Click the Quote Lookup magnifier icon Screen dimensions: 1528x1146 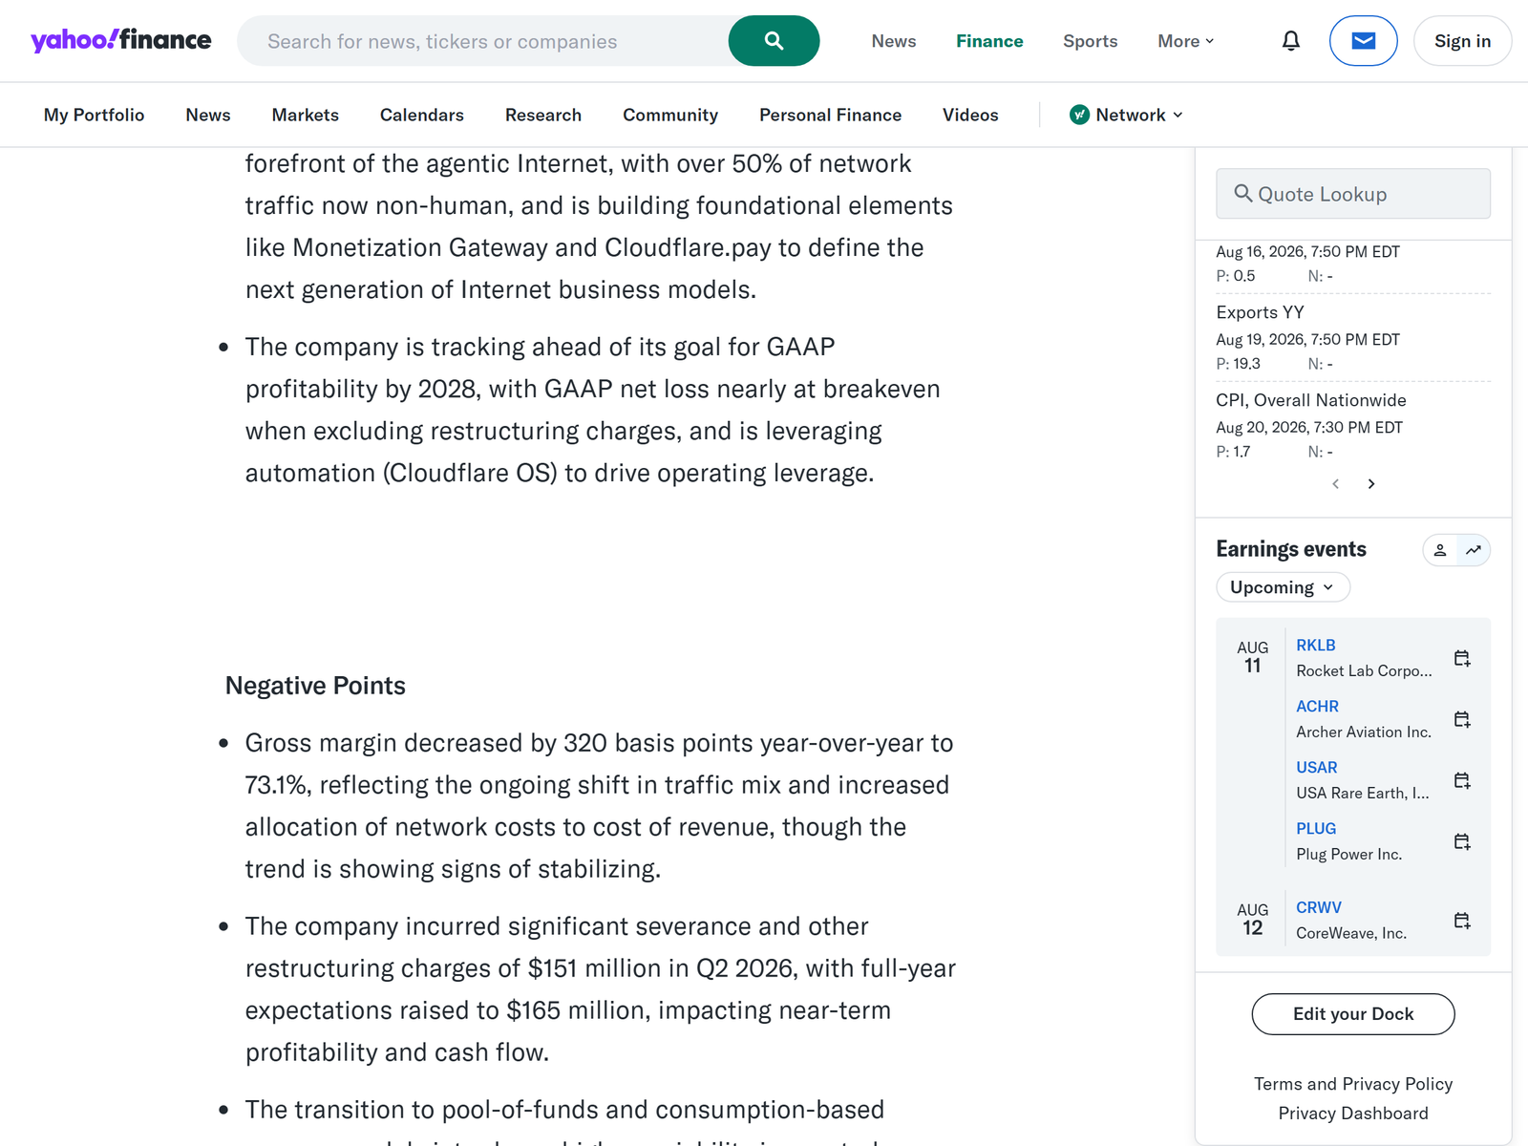(x=1243, y=194)
